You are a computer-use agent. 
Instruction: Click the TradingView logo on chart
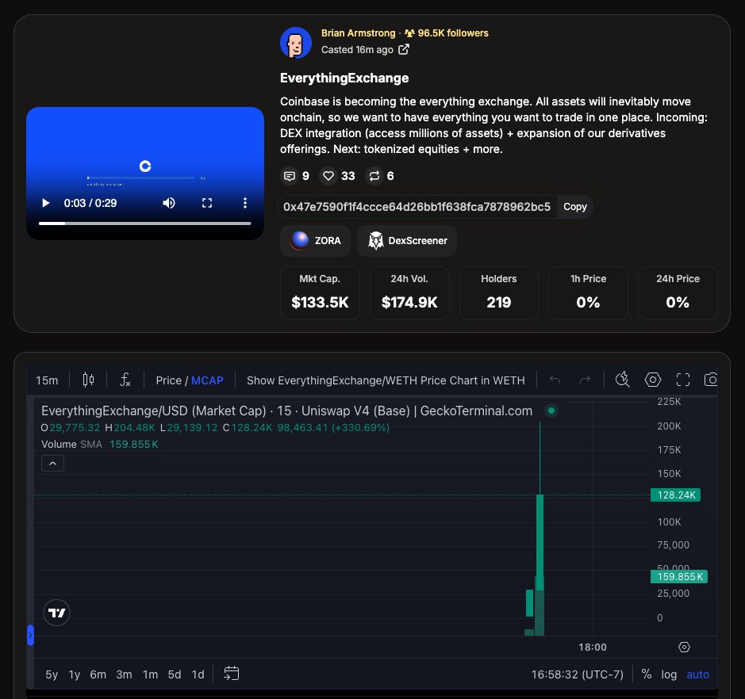point(57,613)
